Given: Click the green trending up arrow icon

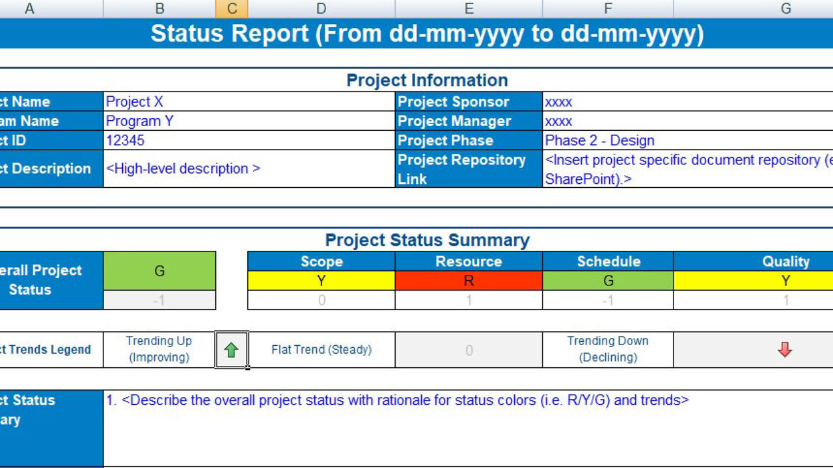Looking at the screenshot, I should (231, 350).
